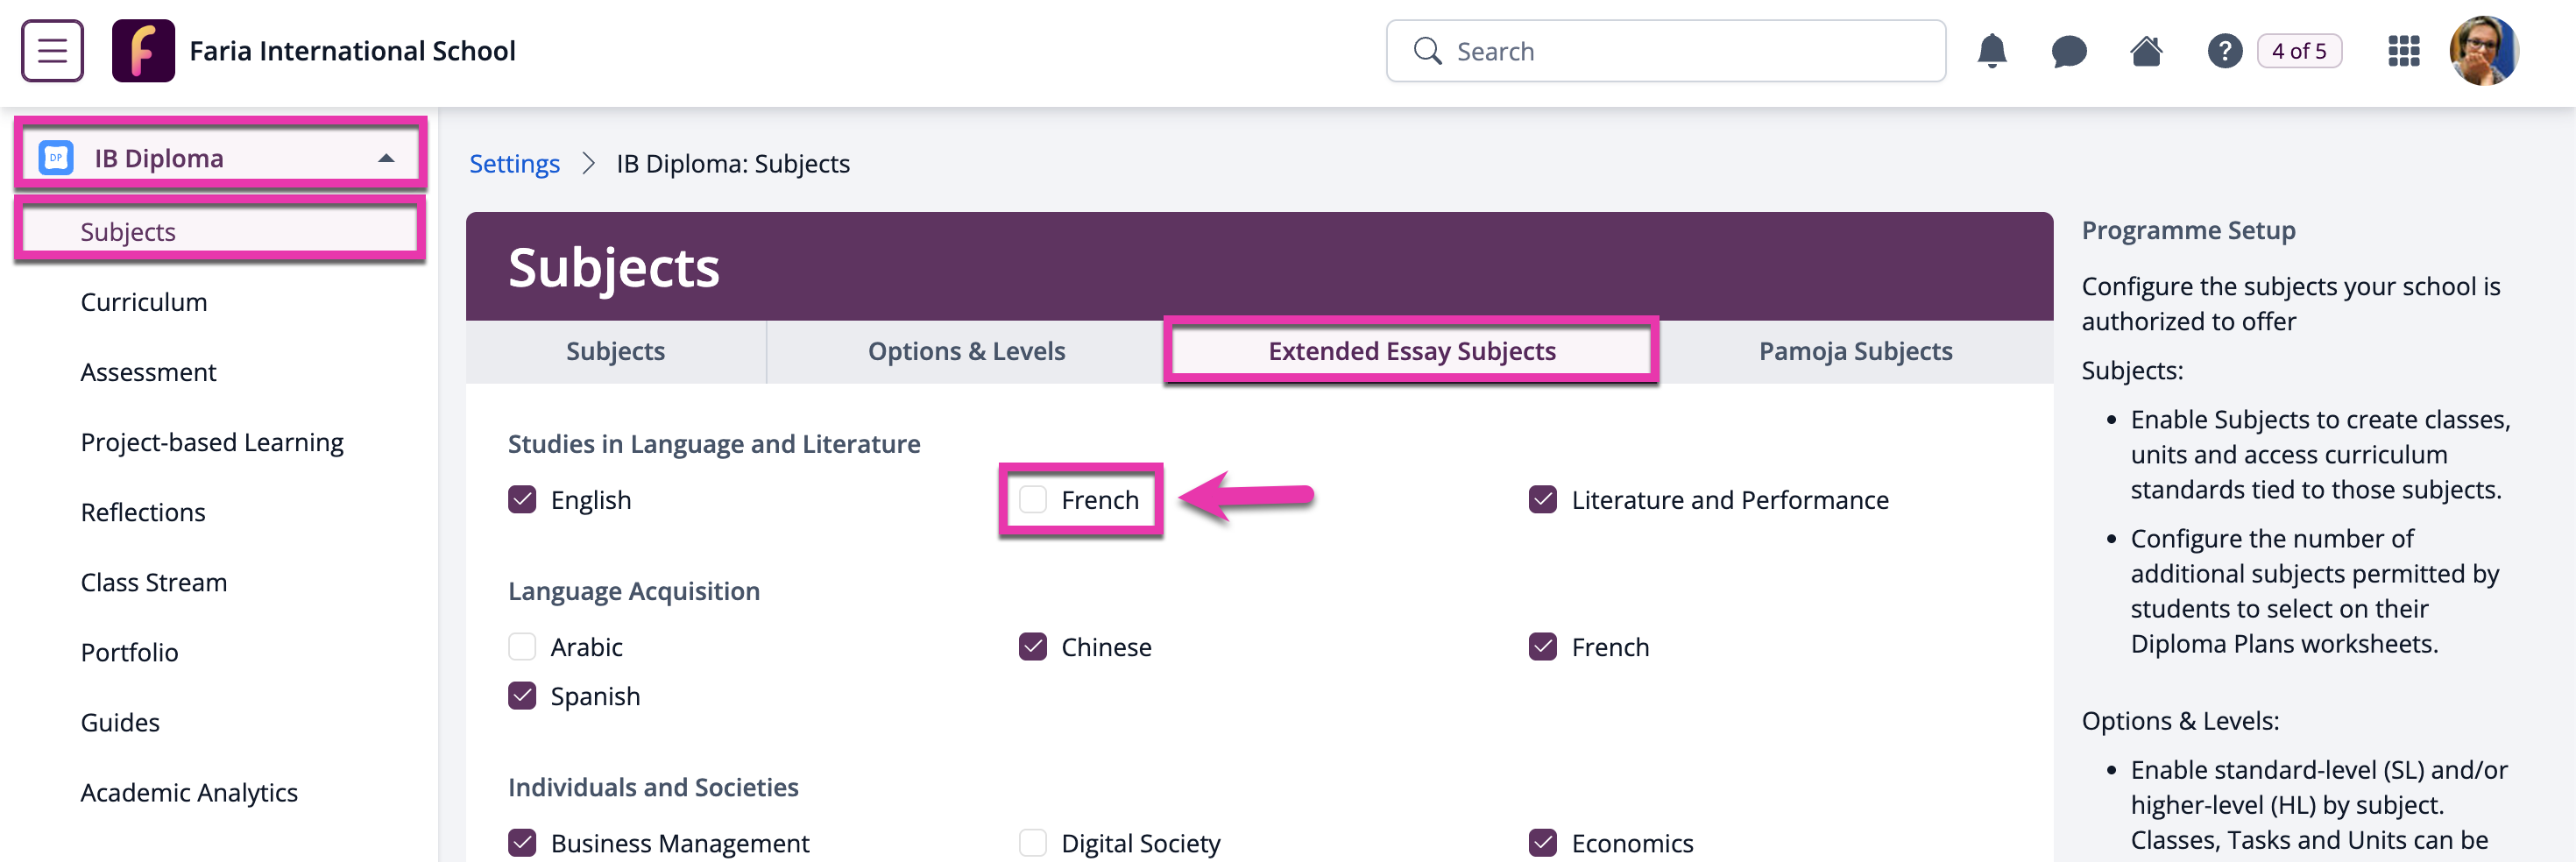Click the breadcrumb chevron after Settings
The image size is (2576, 862).
coord(588,163)
